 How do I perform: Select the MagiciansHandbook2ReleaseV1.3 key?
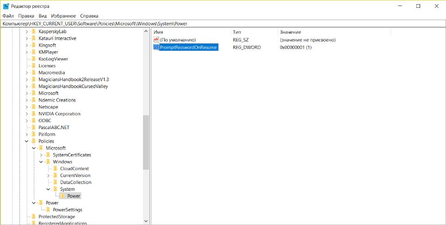[x=74, y=79]
